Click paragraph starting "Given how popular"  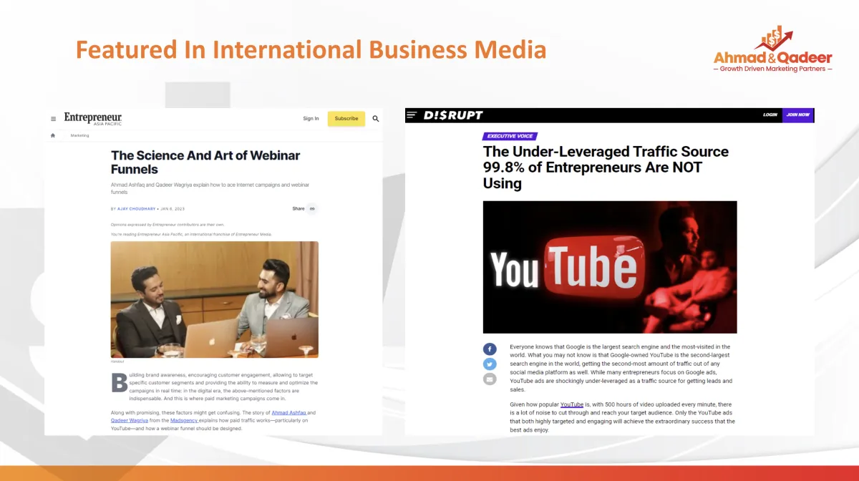tap(622, 417)
